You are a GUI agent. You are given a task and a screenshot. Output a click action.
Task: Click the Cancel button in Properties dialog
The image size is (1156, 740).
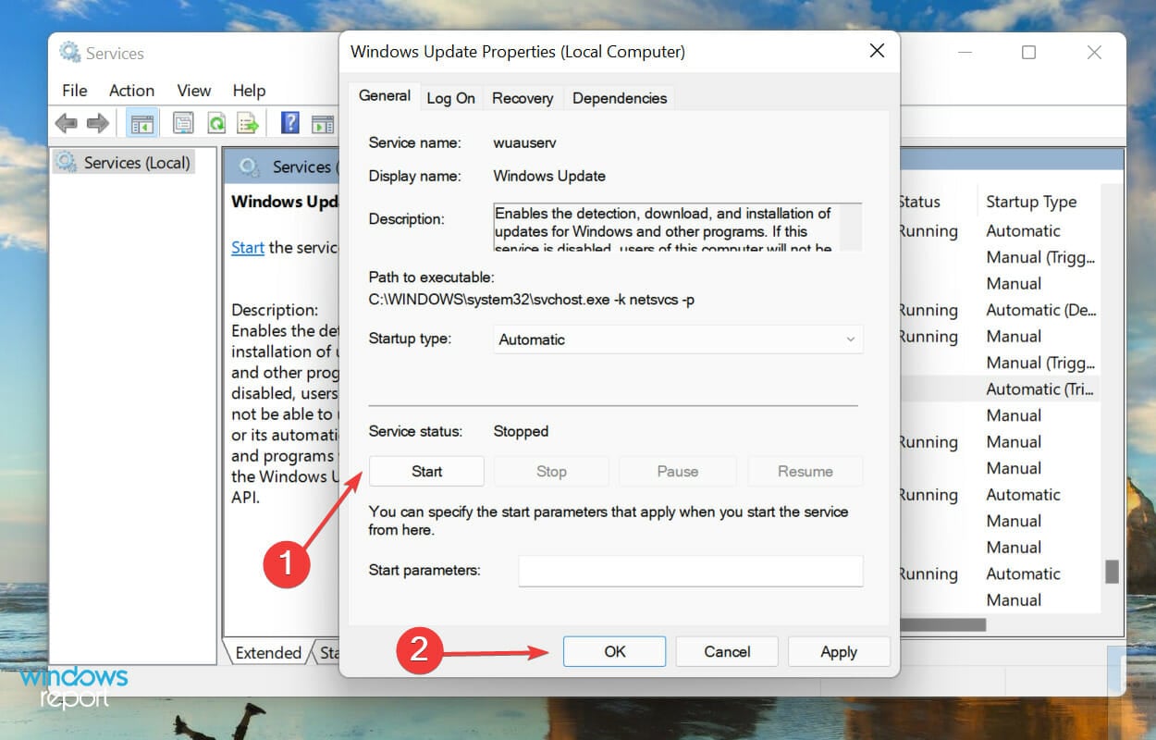point(727,651)
